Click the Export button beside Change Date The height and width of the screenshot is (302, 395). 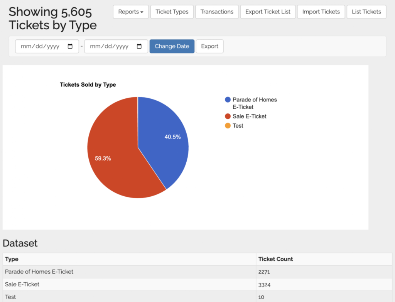click(x=209, y=46)
